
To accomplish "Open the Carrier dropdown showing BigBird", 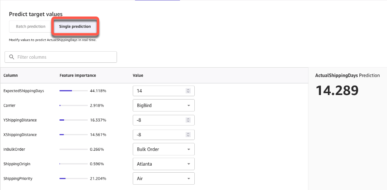I will point(163,105).
